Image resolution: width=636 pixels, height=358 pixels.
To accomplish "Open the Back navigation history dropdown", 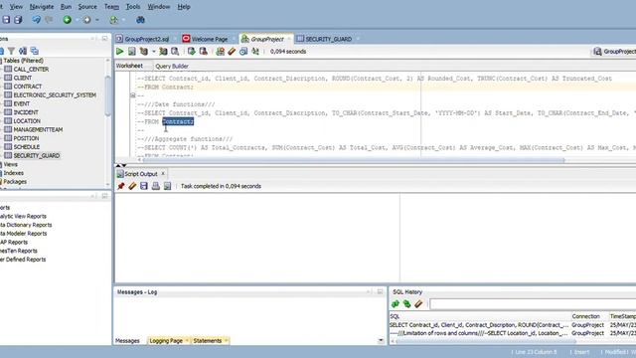I will 77,20.
